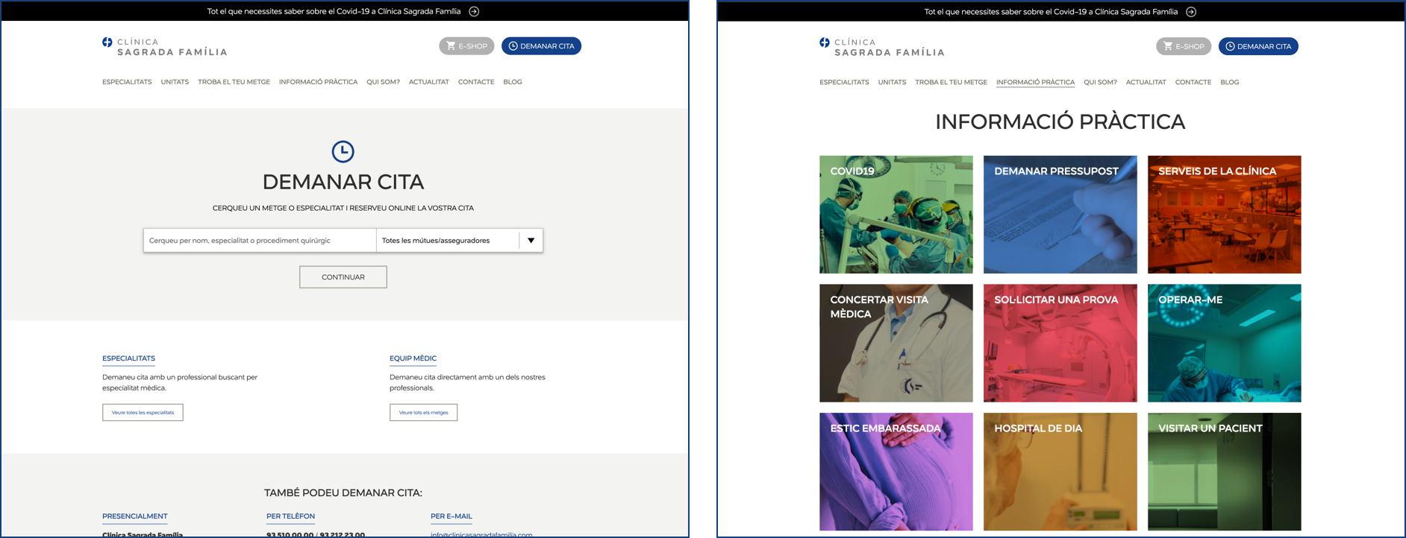Open the BLOG menu item on the Informació Pràctica page
The image size is (1406, 538).
(x=1229, y=82)
